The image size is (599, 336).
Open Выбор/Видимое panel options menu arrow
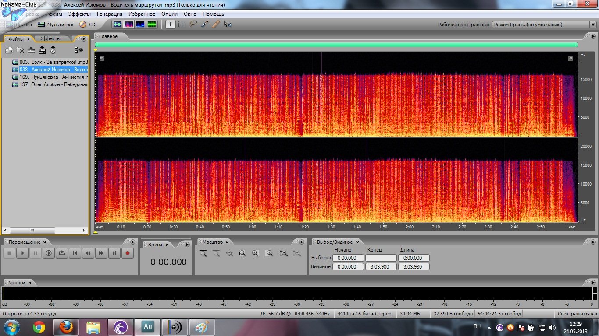pos(593,242)
